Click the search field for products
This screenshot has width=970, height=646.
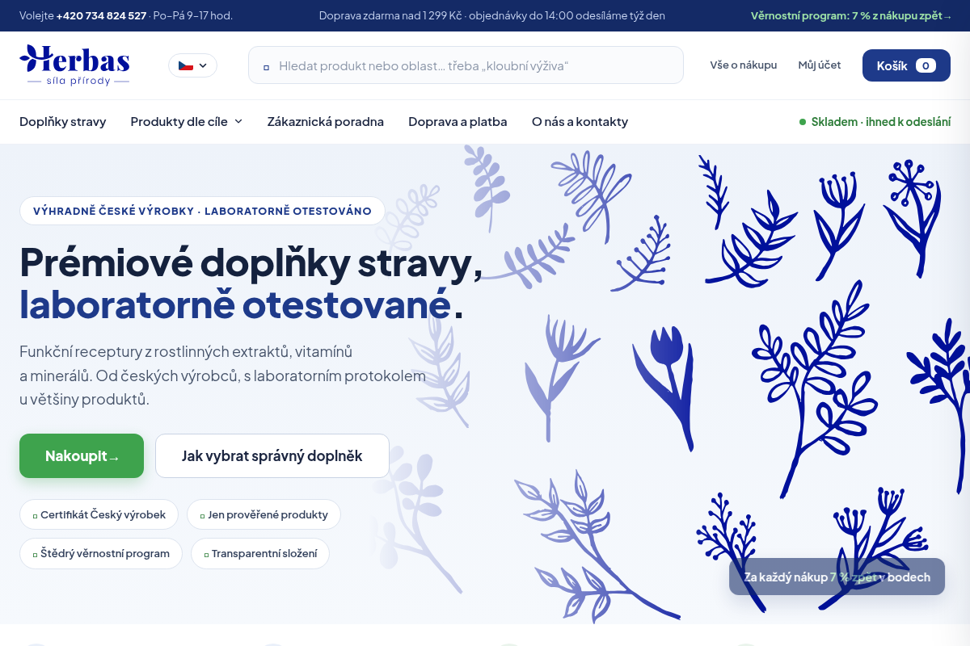click(x=466, y=65)
